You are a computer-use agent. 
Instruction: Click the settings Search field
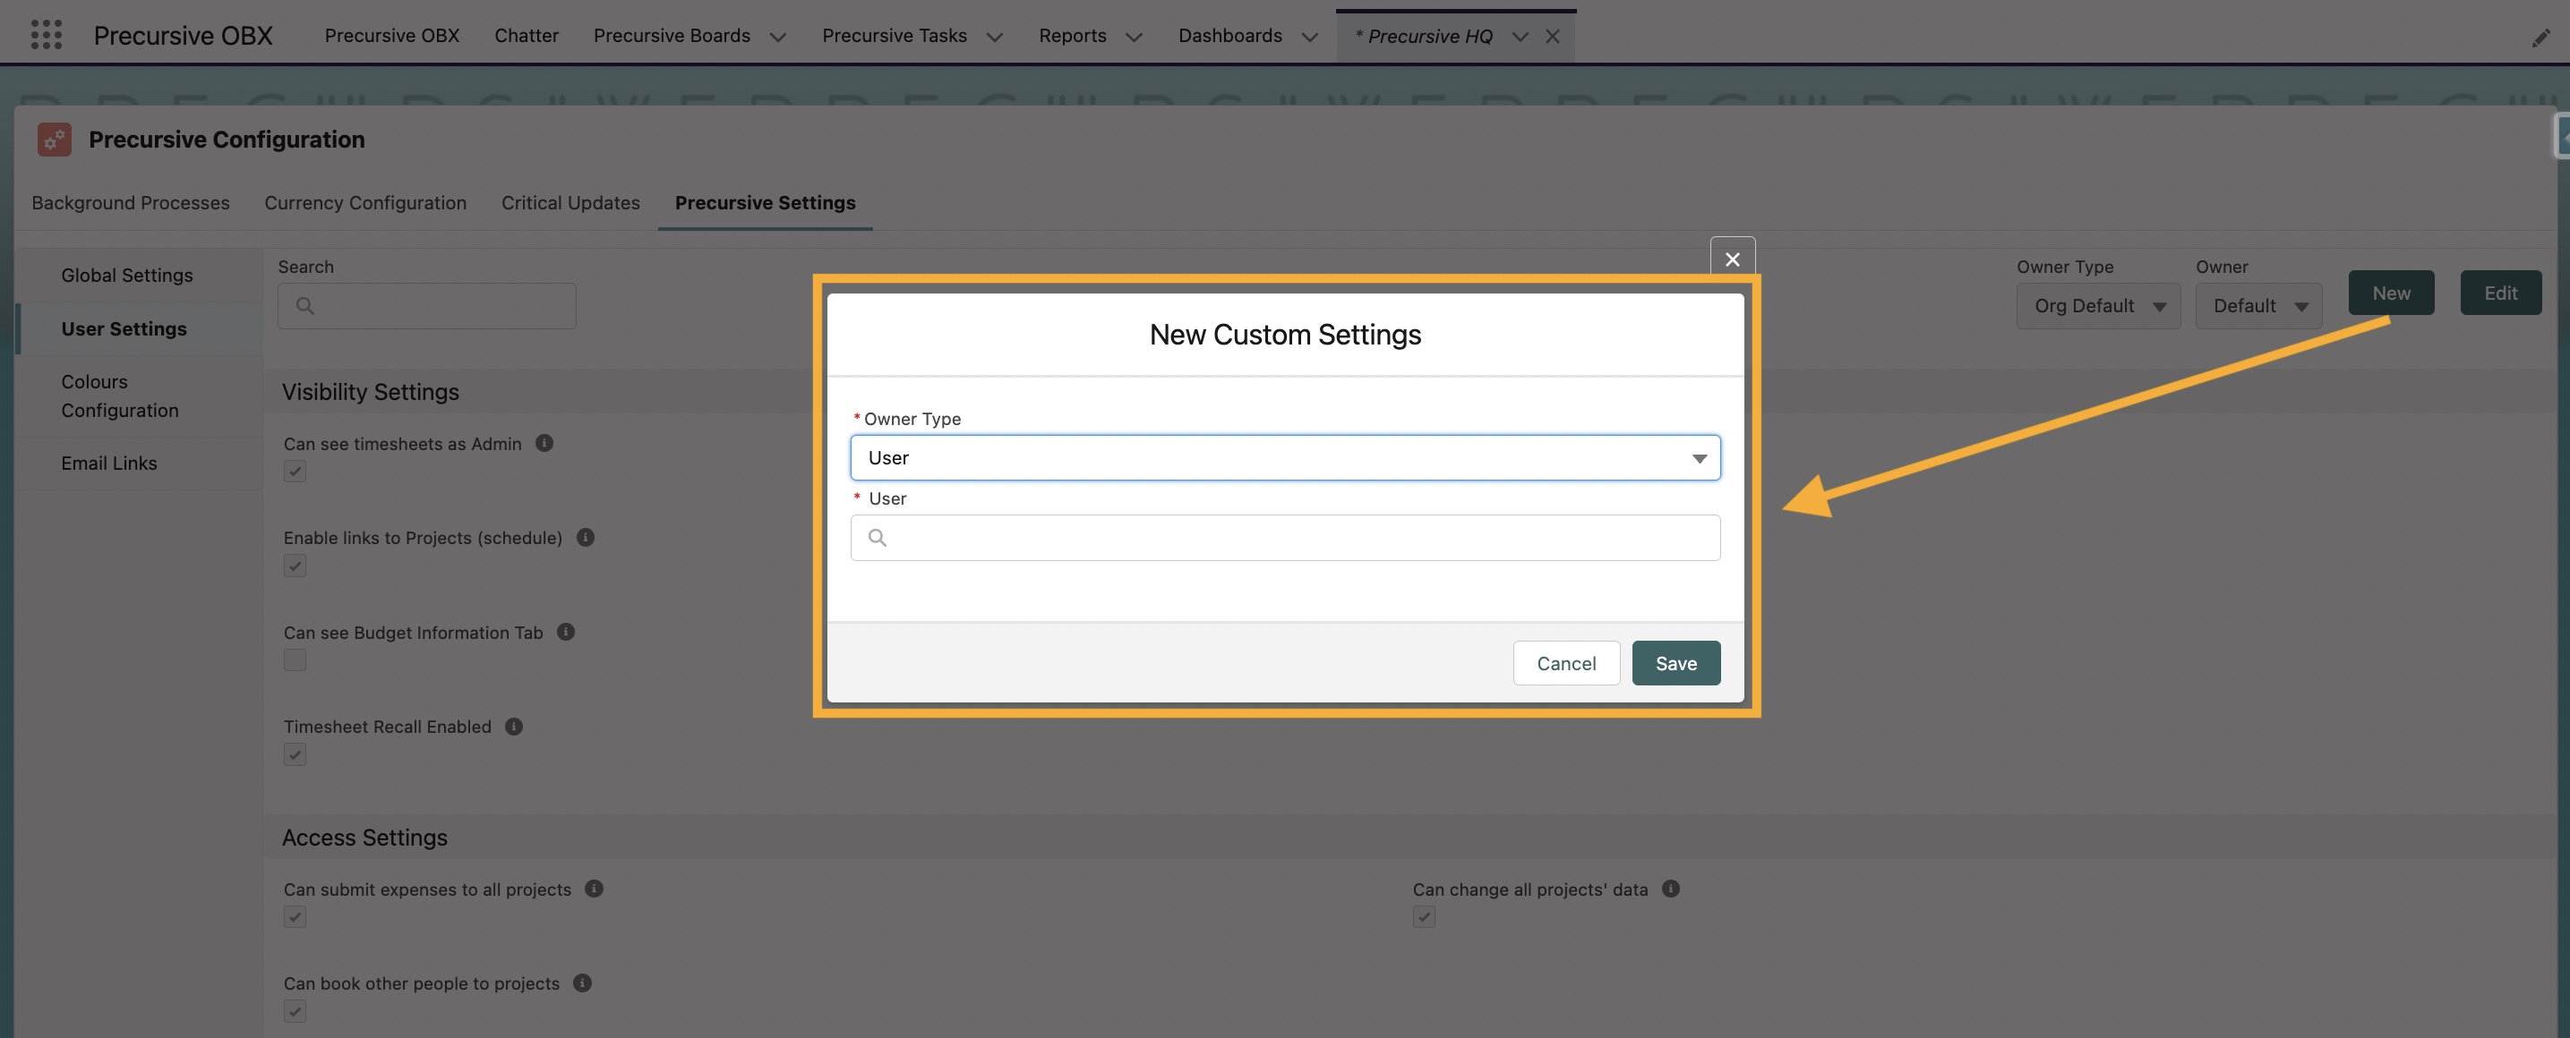coord(427,306)
